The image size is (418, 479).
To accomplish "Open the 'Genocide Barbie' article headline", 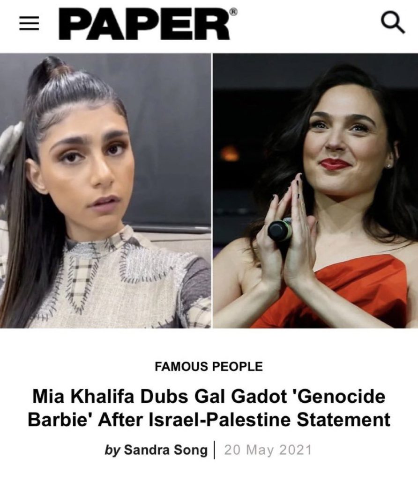I will pos(209,408).
